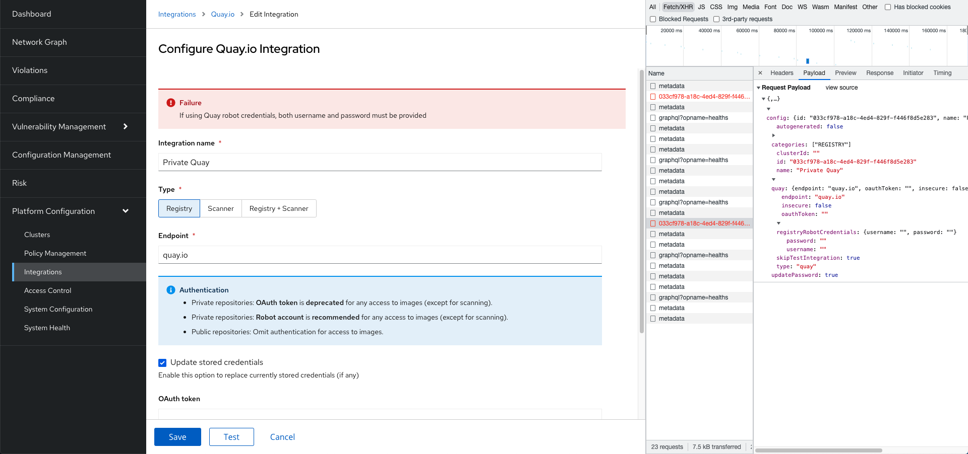Click the blue bar on network timeline
Viewport: 968px width, 454px height.
pos(808,61)
